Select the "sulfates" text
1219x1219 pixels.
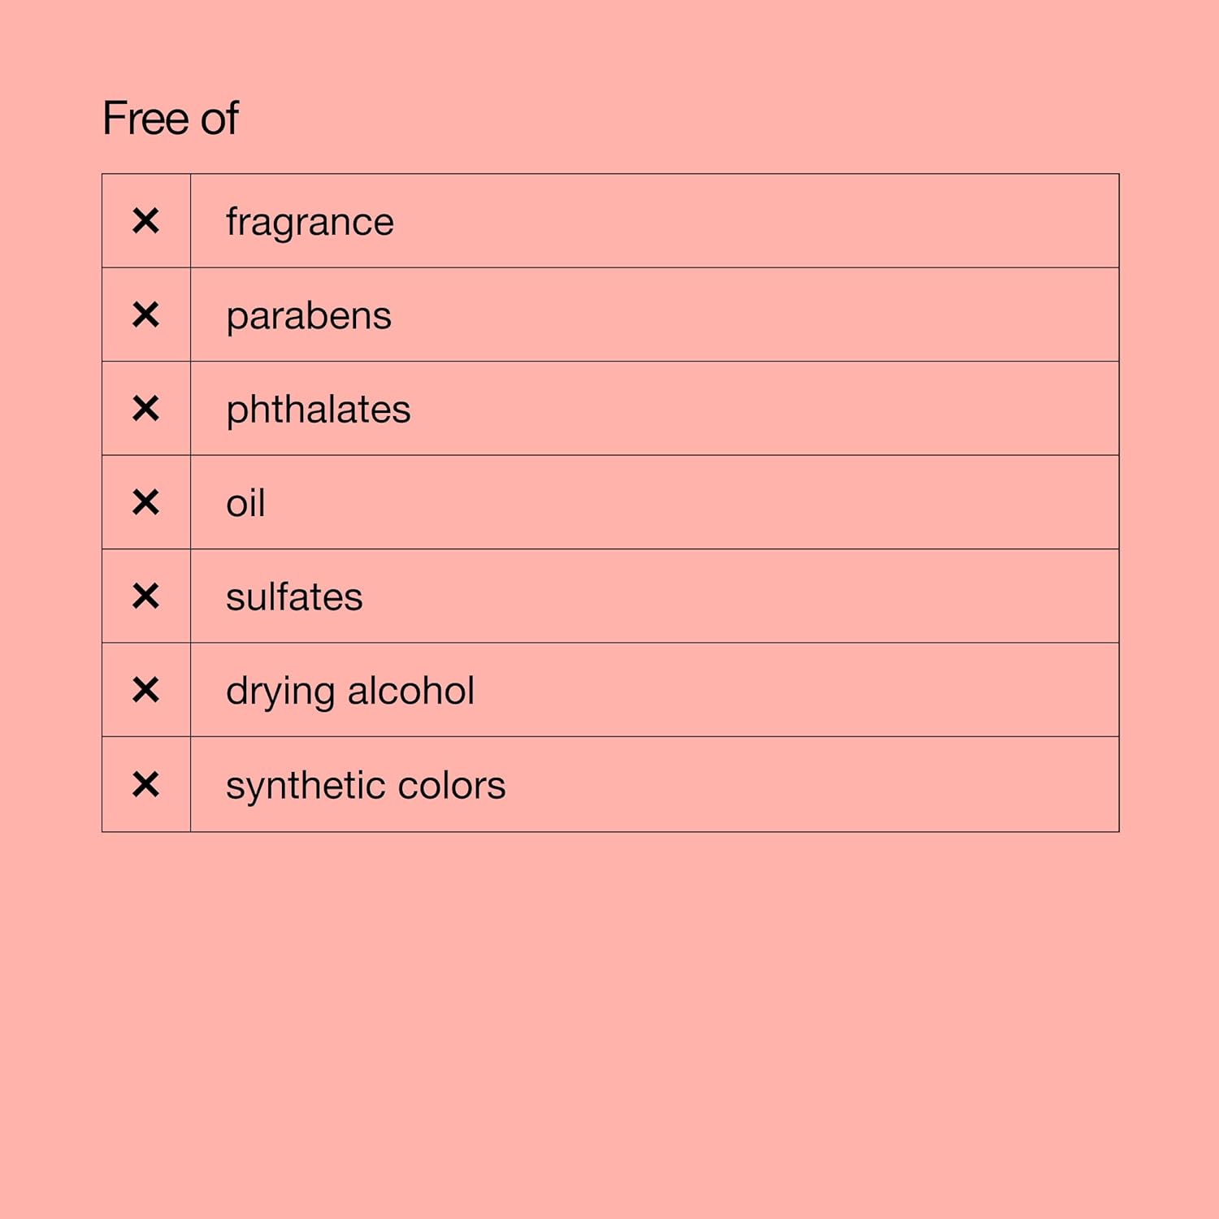coord(294,597)
